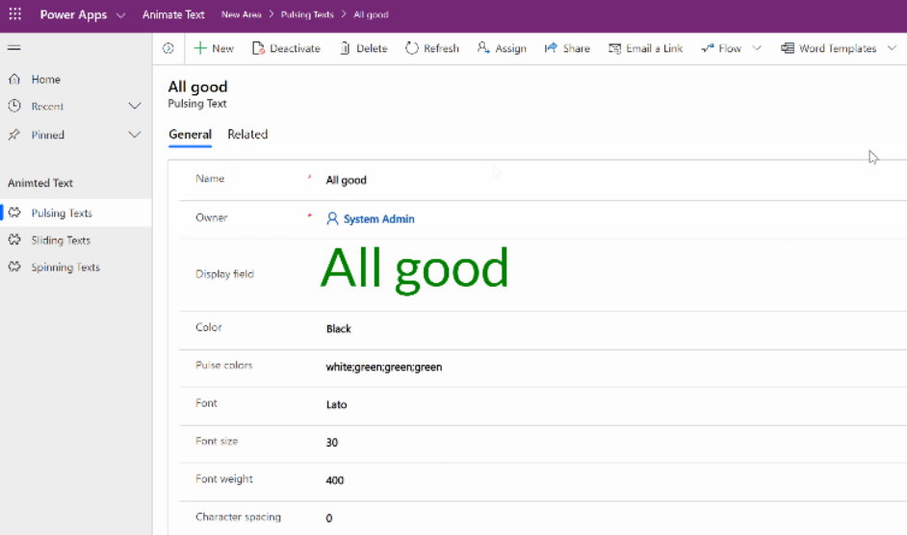Open the Flow dropdown chevron

757,48
